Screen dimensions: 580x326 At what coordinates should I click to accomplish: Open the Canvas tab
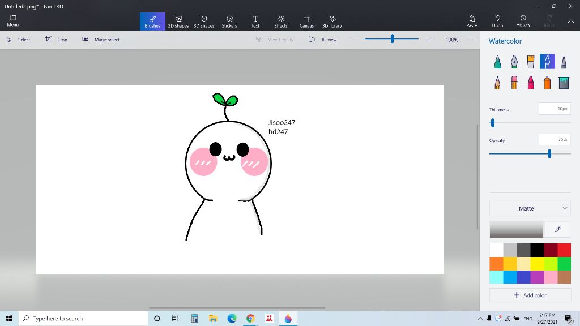point(306,22)
